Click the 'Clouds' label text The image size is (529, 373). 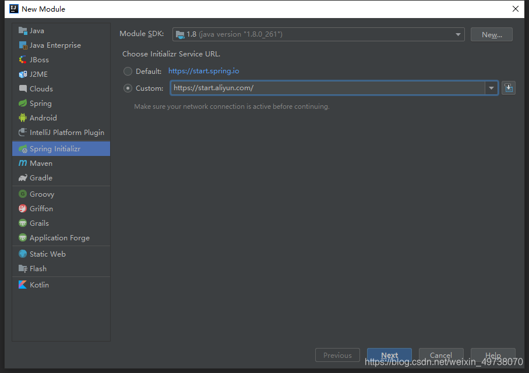coord(41,88)
